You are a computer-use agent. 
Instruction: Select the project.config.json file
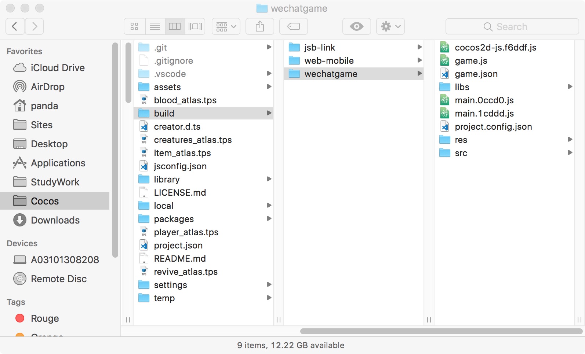coord(504,126)
